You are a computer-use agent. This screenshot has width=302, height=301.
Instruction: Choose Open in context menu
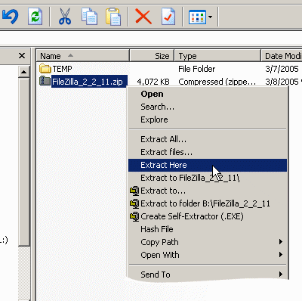(208, 94)
